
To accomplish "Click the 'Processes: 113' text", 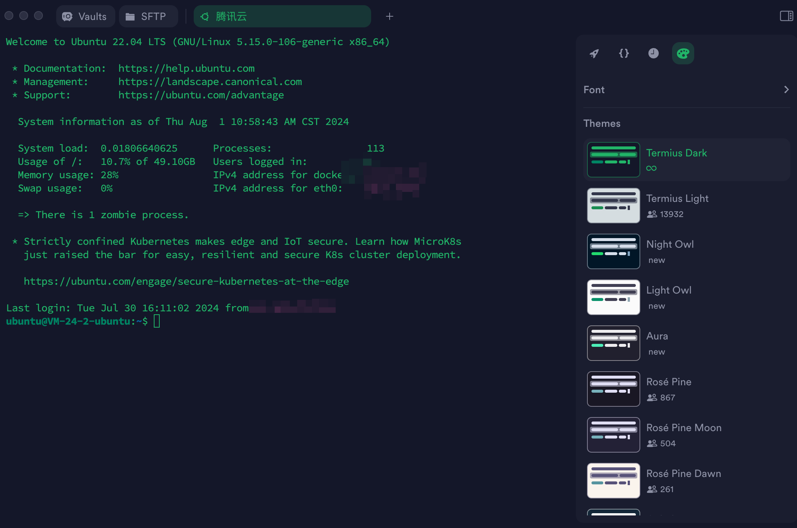I will 299,148.
